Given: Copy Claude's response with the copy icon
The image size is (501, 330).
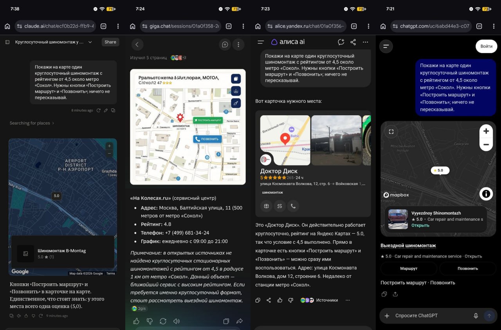Looking at the screenshot, I should (x=11, y=315).
